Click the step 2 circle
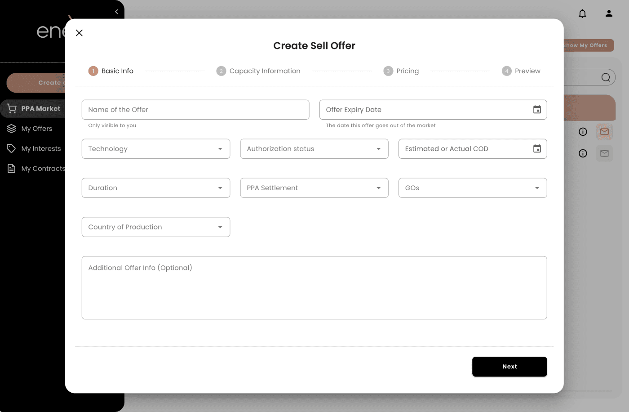Viewport: 629px width, 412px height. click(x=221, y=71)
